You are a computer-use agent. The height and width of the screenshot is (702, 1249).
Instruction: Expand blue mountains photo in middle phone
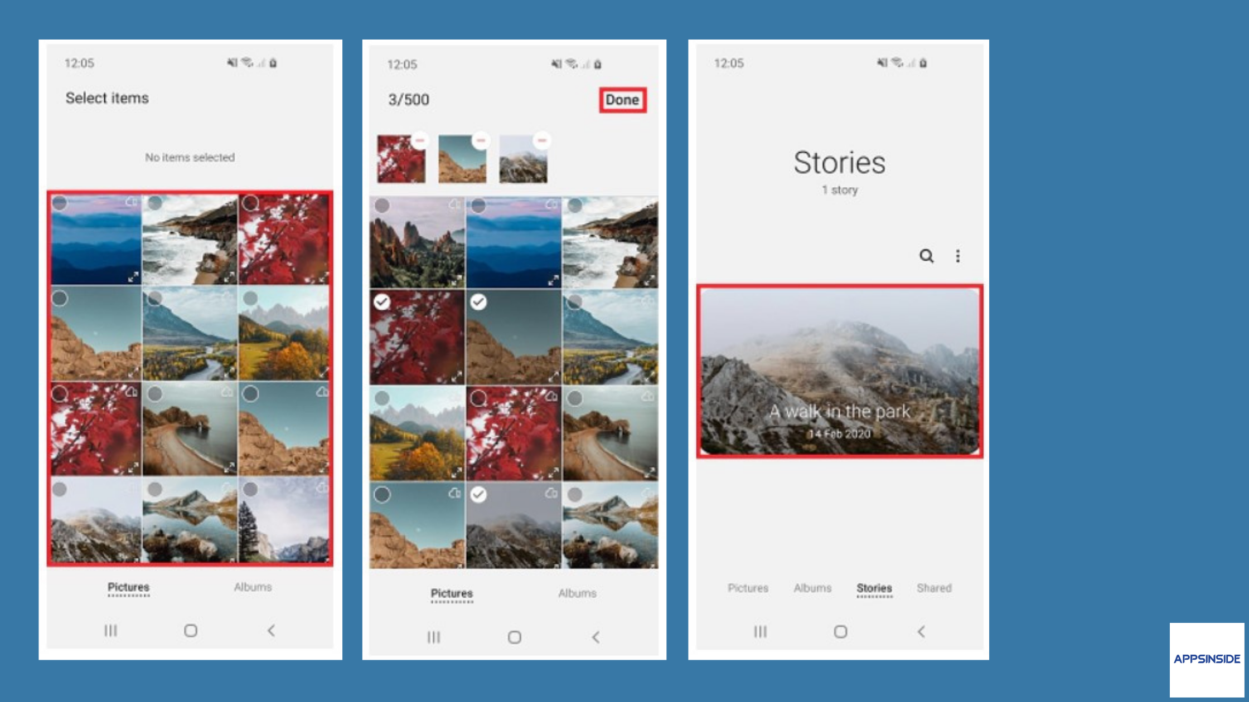553,280
